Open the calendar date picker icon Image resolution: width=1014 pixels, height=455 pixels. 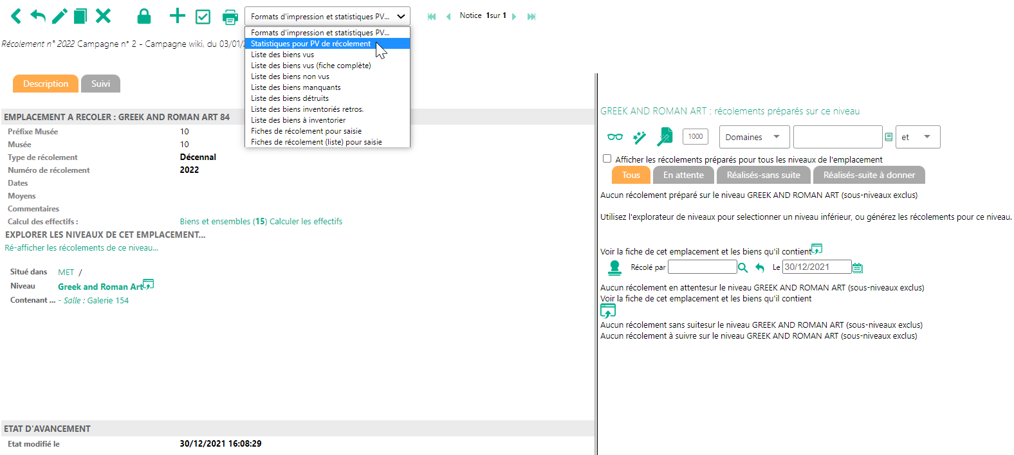pos(857,267)
